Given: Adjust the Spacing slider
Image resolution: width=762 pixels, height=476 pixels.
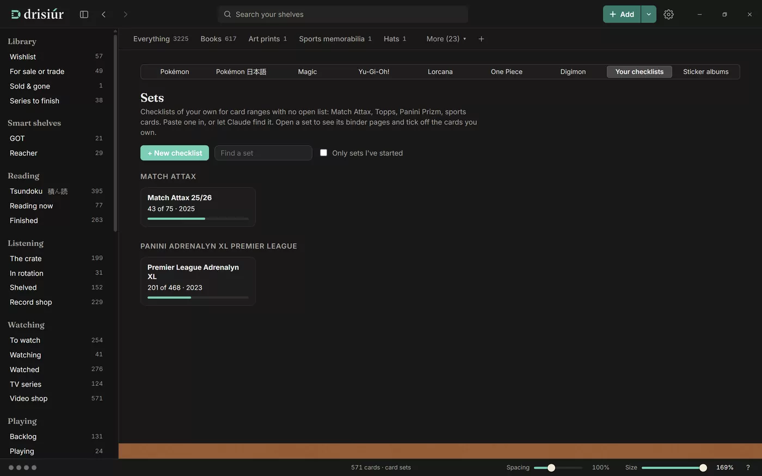Looking at the screenshot, I should 558,468.
